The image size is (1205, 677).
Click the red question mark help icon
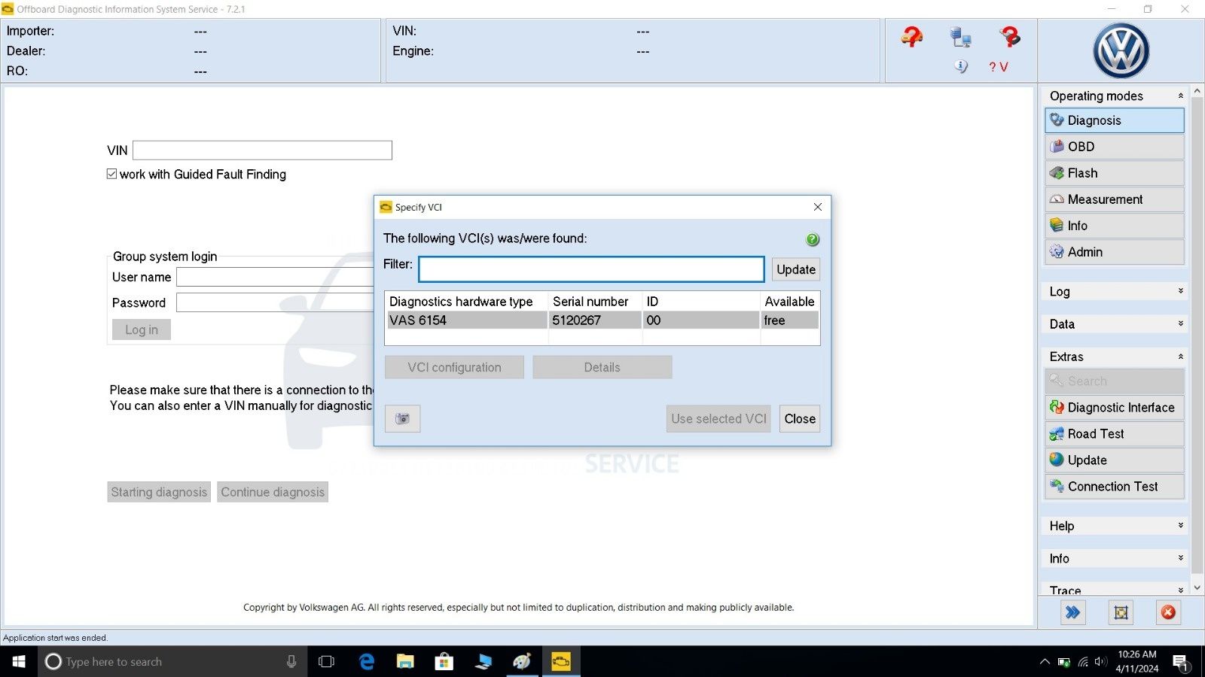pyautogui.click(x=911, y=36)
